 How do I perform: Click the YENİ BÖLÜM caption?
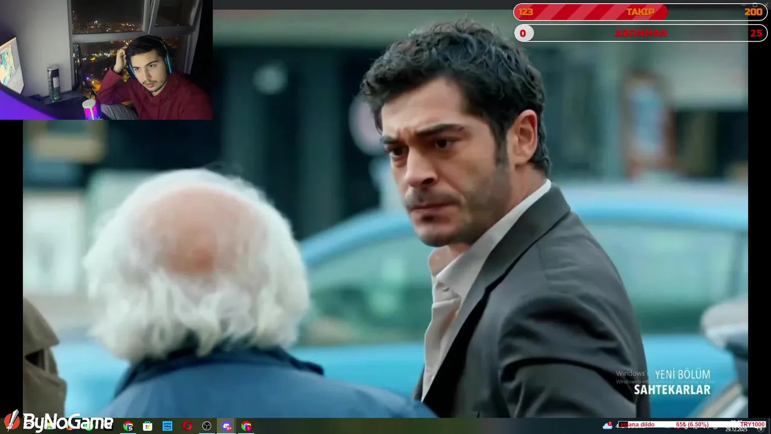(x=682, y=374)
